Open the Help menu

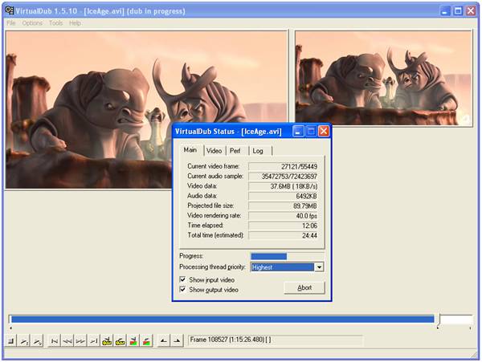click(x=75, y=23)
